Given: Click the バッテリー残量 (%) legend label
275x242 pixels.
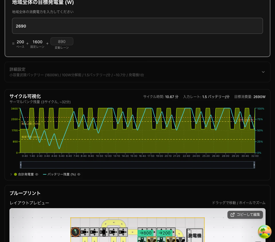Looking at the screenshot, I should (x=62, y=174).
